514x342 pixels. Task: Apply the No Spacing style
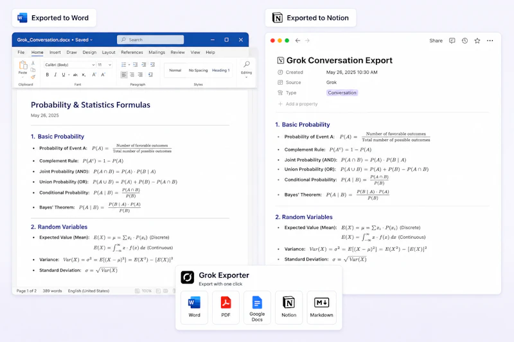click(x=198, y=71)
